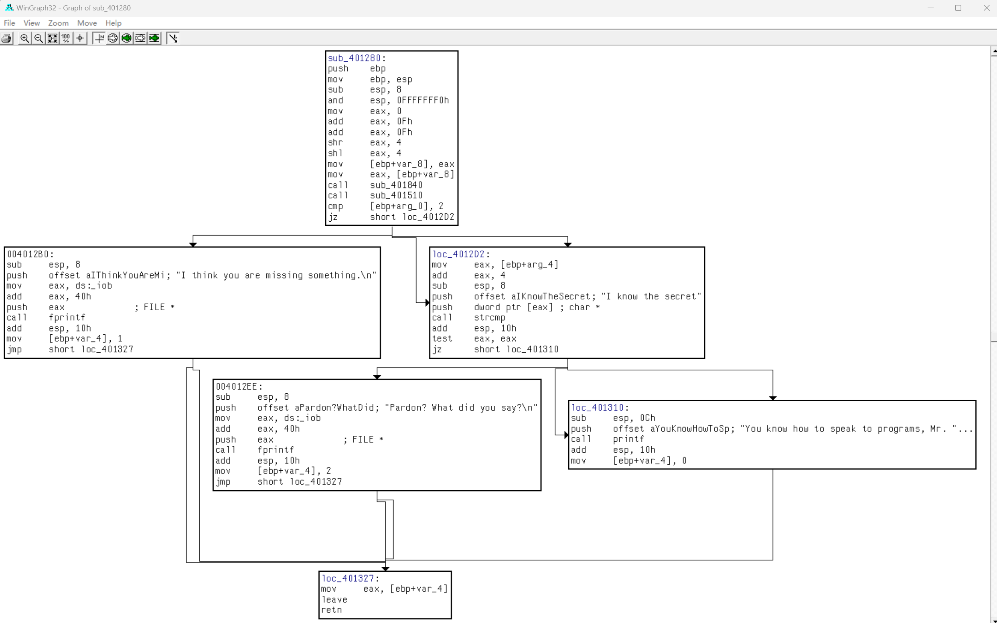
Task: Click the 'shr eax, 4' instruction
Action: click(x=365, y=143)
